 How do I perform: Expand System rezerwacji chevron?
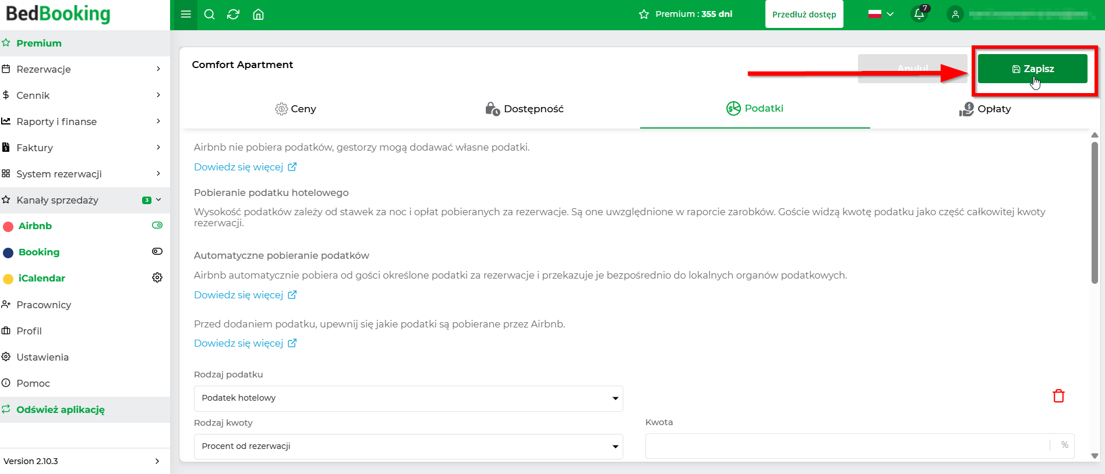[x=158, y=173]
